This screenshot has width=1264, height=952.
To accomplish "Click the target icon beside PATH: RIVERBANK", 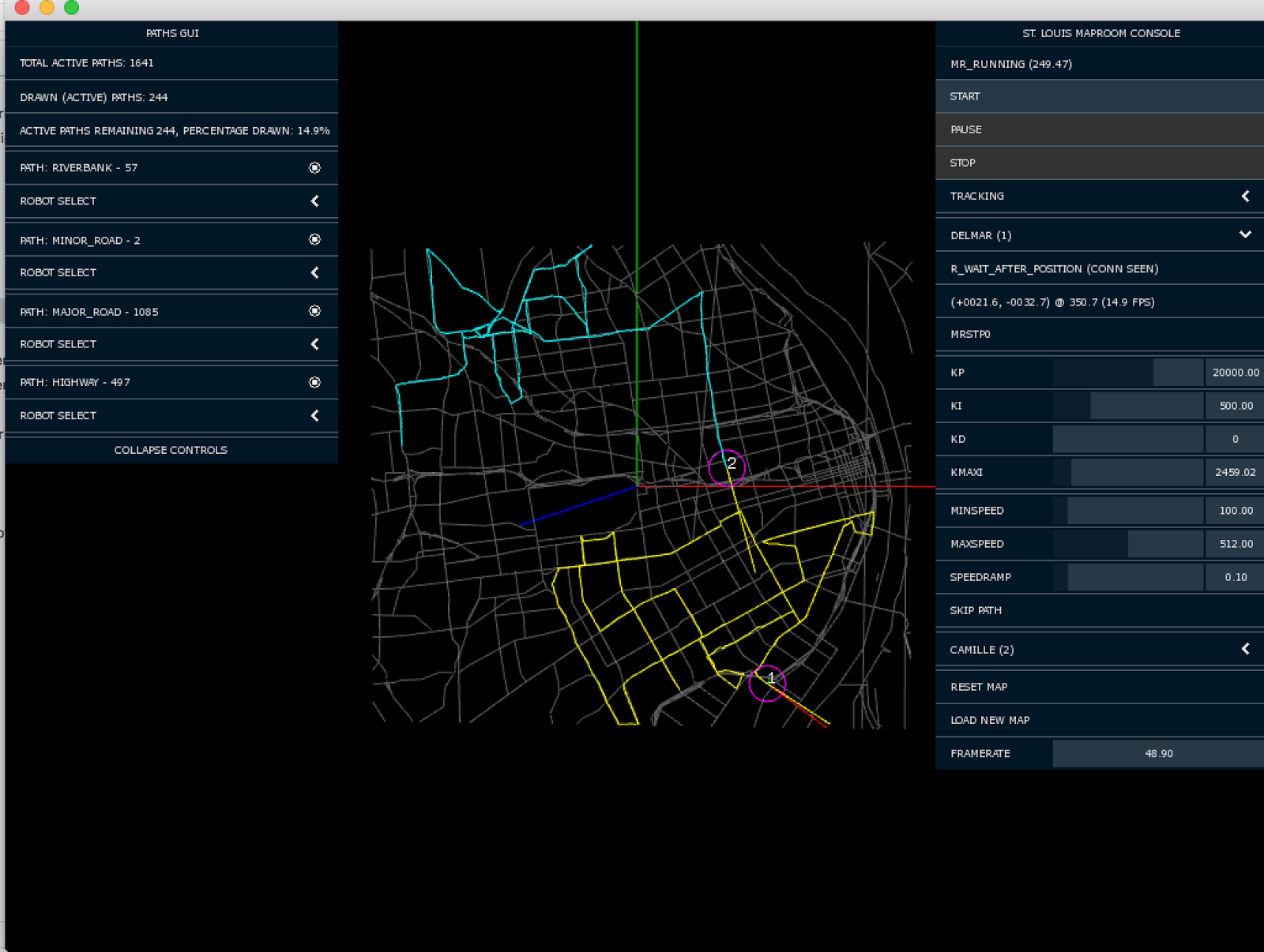I will click(x=314, y=167).
